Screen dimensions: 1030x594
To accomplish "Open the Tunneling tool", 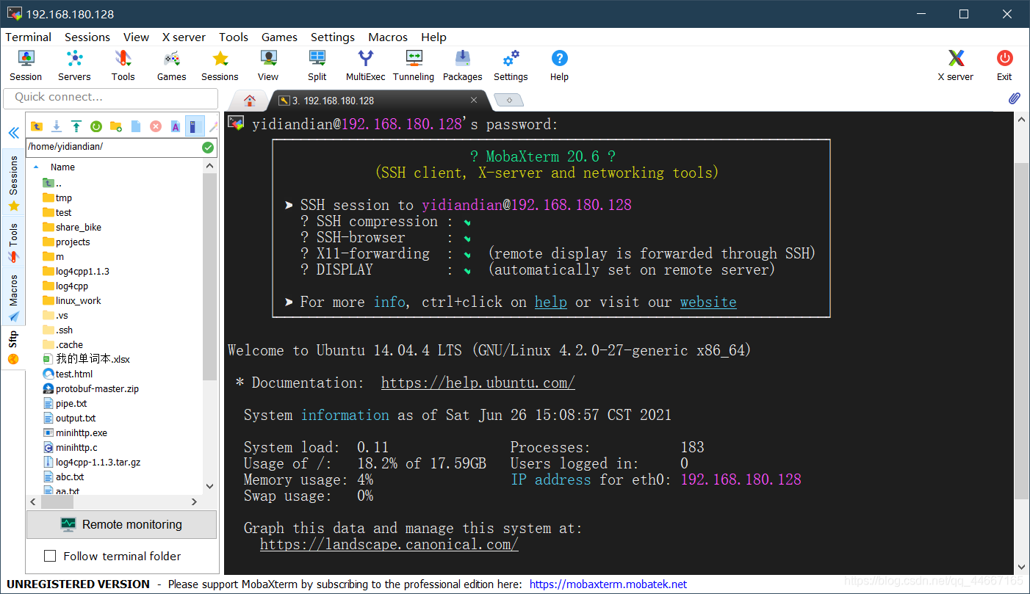I will point(414,65).
